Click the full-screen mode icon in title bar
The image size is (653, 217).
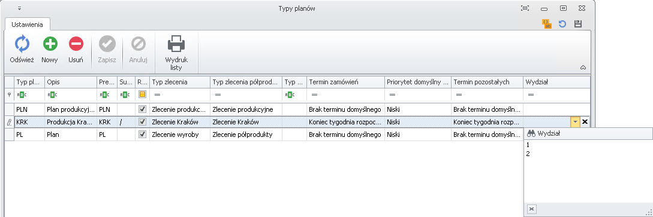(x=525, y=8)
